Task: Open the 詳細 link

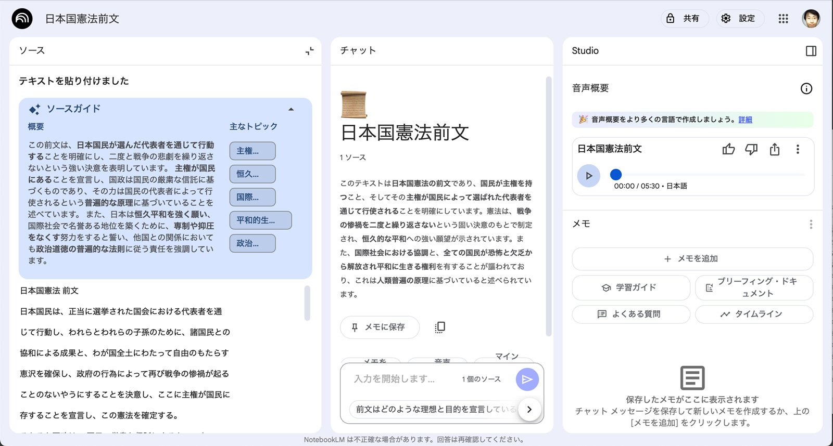Action: pyautogui.click(x=745, y=120)
